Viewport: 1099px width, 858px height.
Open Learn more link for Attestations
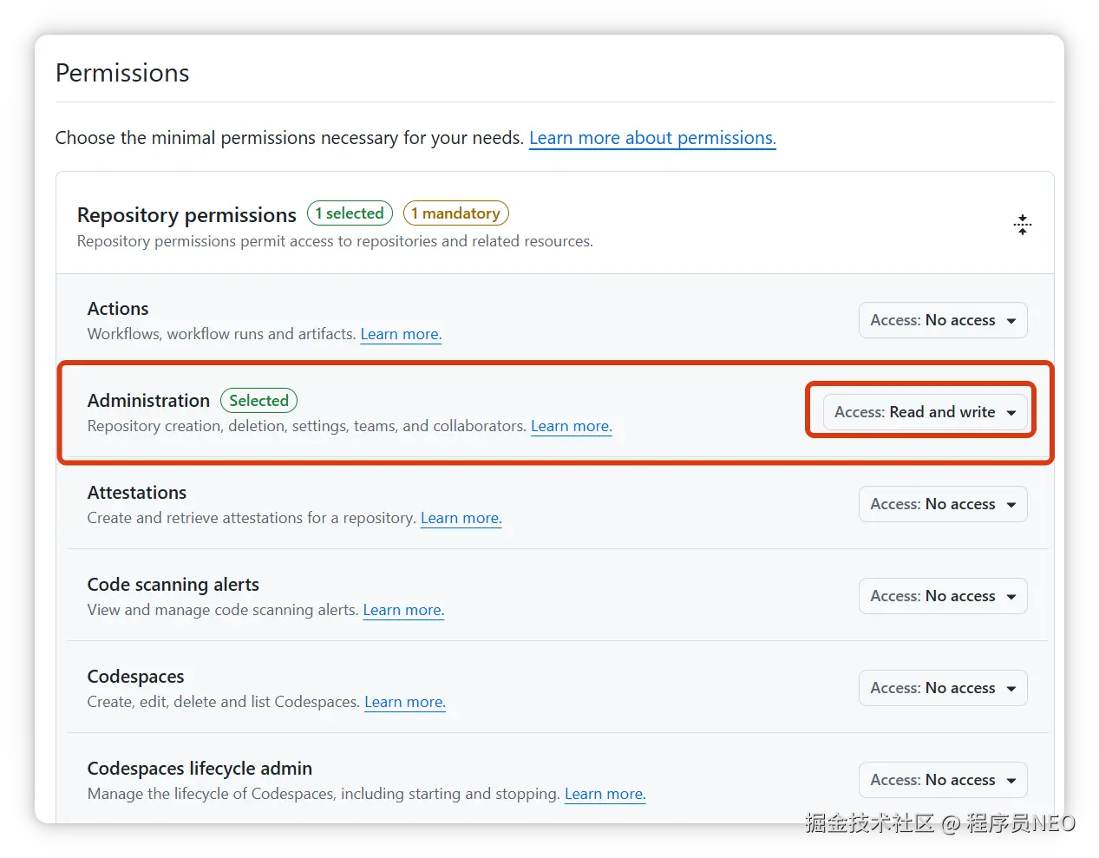click(x=461, y=518)
